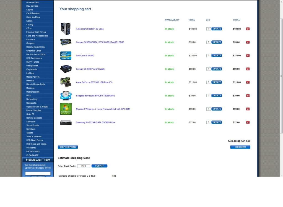Image resolution: width=283 pixels, height=207 pixels.
Task: Update quantity for Antec Dark Fleet case
Action: [x=217, y=29]
